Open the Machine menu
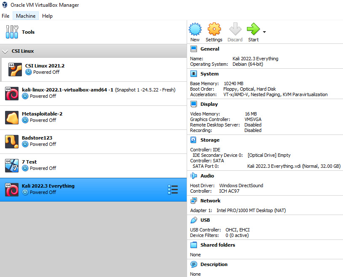343x277 pixels. click(x=26, y=16)
